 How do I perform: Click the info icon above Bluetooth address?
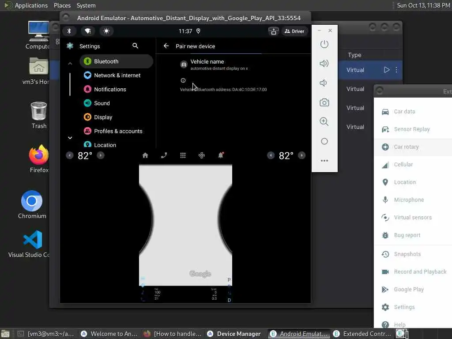[x=183, y=80]
